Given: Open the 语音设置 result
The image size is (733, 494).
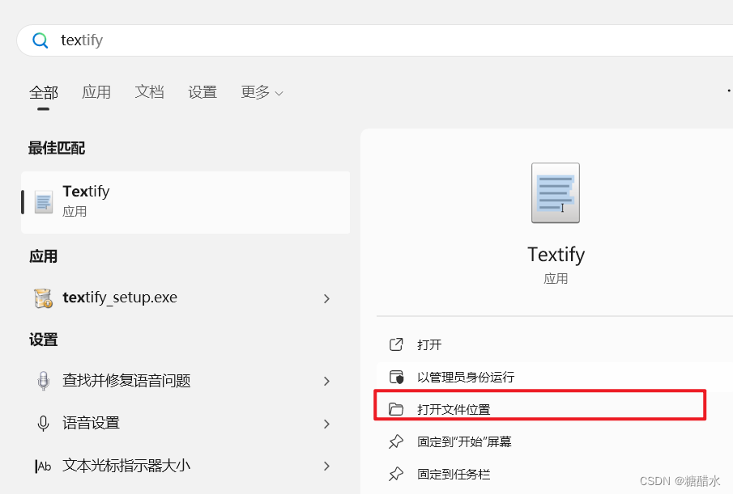Looking at the screenshot, I should (185, 423).
